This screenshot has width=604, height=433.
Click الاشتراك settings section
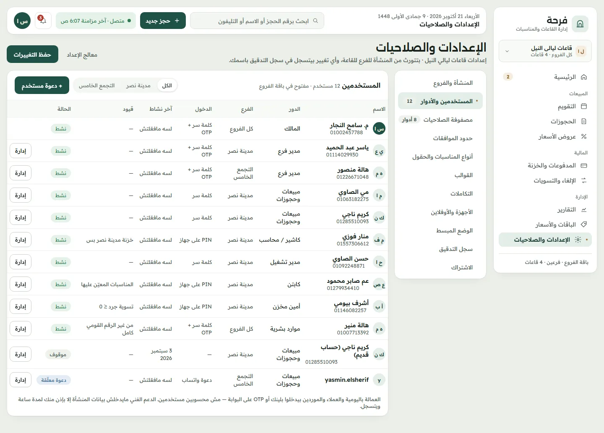click(x=440, y=267)
